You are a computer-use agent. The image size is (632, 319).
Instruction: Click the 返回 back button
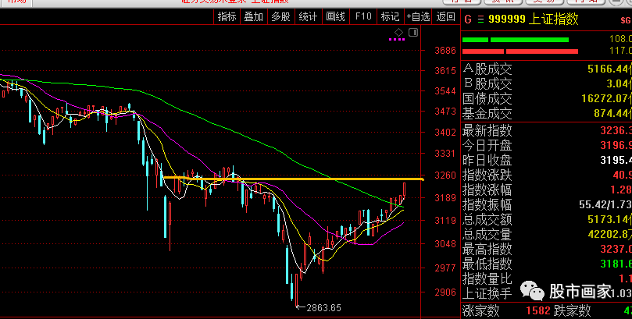click(x=446, y=16)
